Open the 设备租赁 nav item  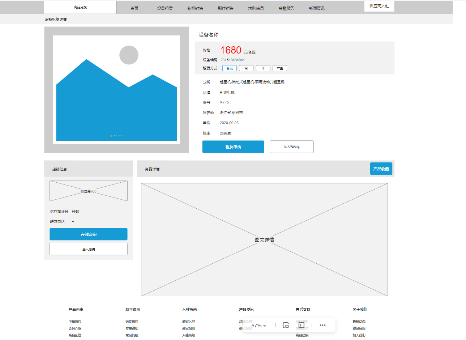tap(165, 8)
